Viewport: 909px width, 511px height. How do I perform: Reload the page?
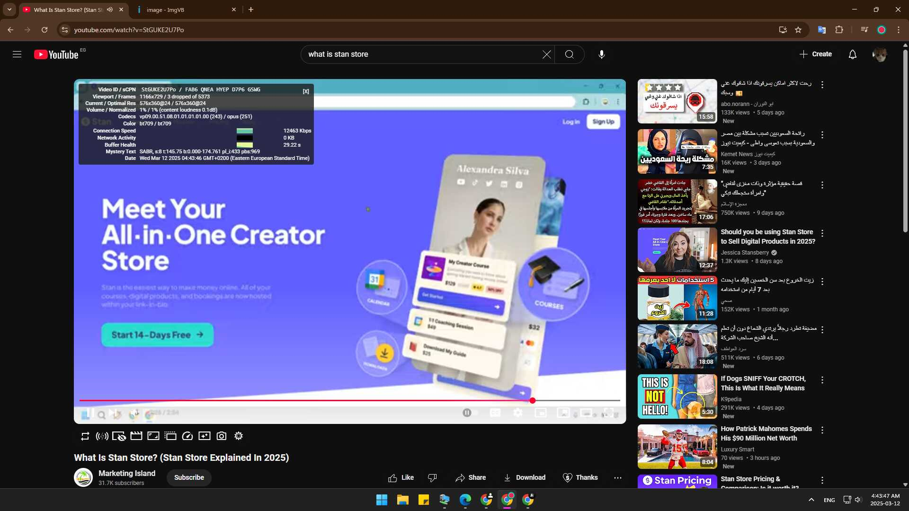tap(45, 30)
